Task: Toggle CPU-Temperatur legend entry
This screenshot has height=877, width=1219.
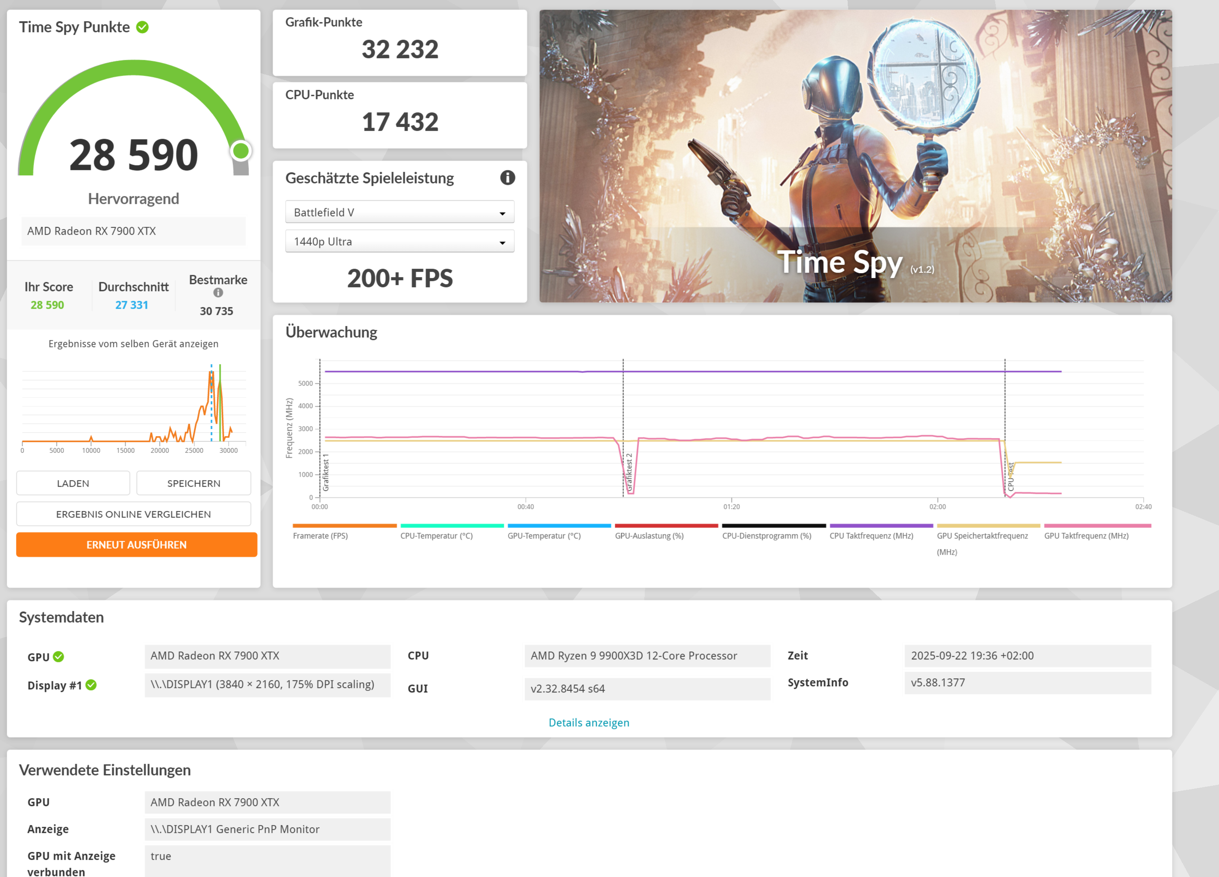Action: 436,536
